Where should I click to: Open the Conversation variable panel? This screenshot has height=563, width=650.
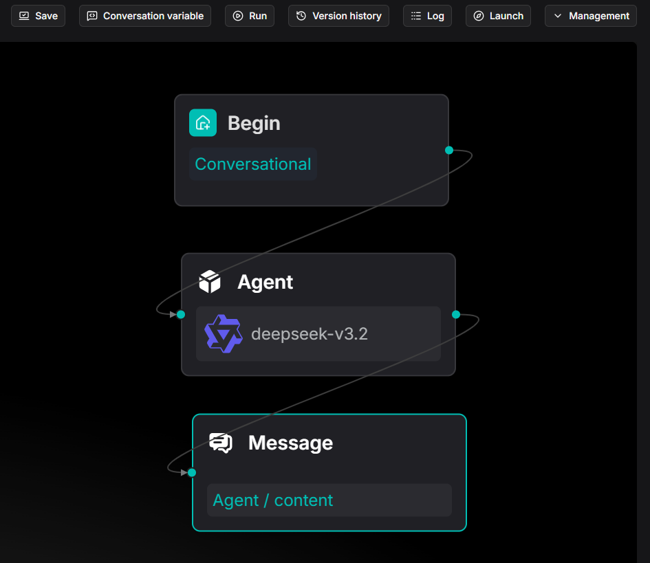click(x=145, y=16)
